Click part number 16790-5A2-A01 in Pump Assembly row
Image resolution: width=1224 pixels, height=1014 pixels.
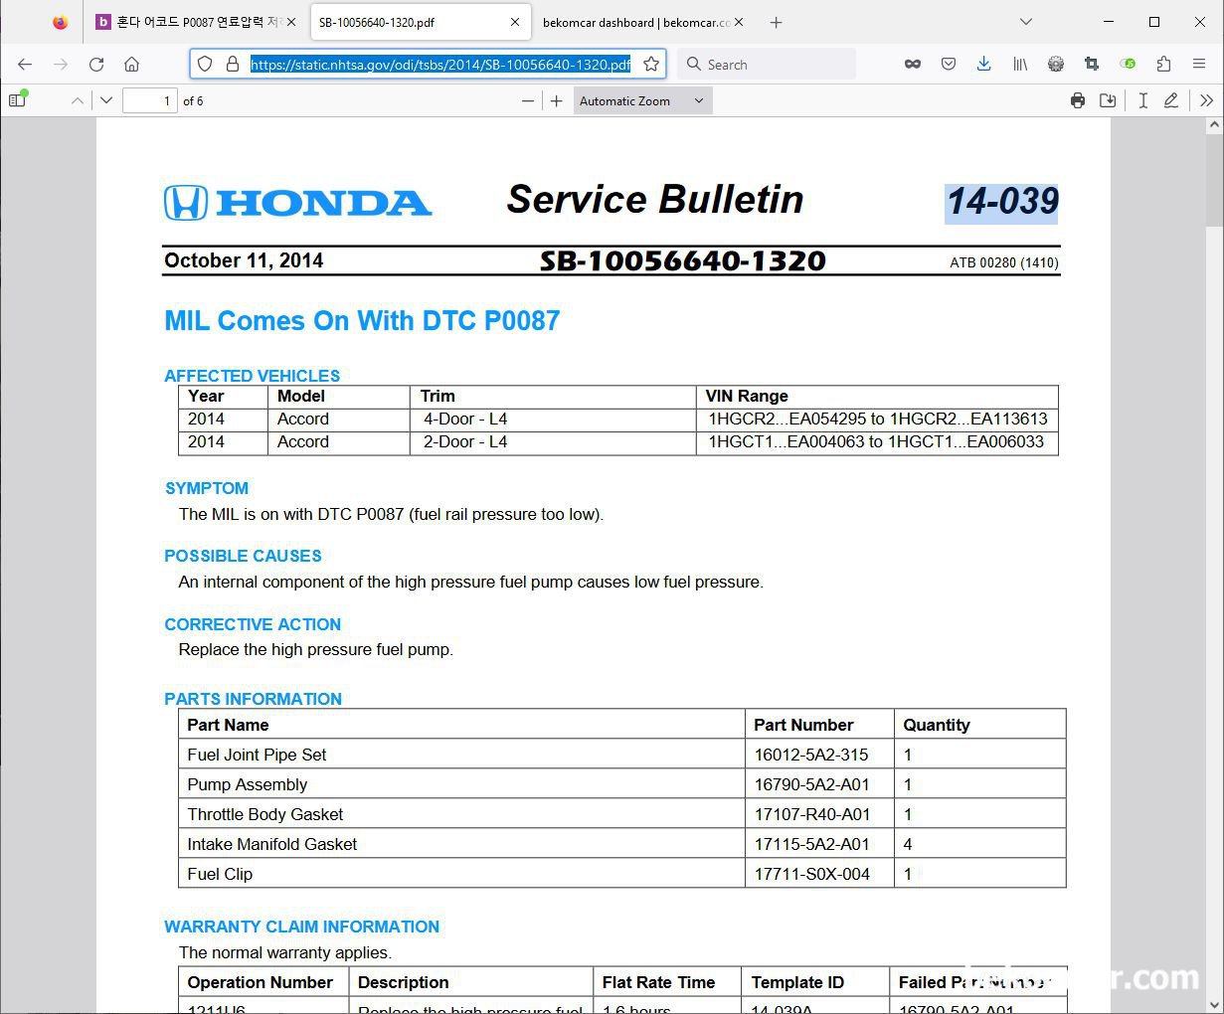[812, 784]
